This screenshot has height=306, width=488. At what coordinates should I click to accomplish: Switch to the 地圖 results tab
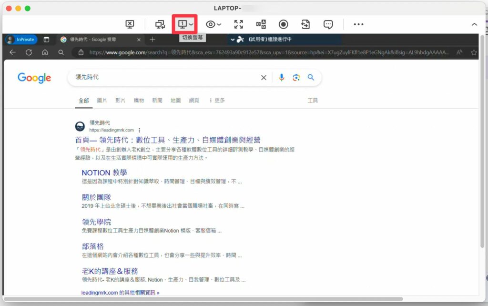(x=175, y=100)
